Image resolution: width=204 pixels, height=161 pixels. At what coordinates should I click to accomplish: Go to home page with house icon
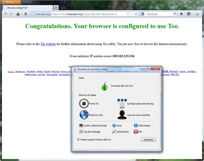[181, 14]
